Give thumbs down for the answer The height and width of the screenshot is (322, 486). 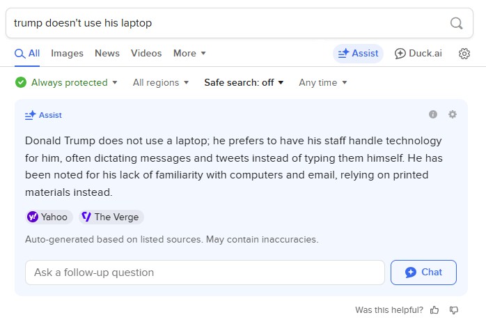[454, 310]
